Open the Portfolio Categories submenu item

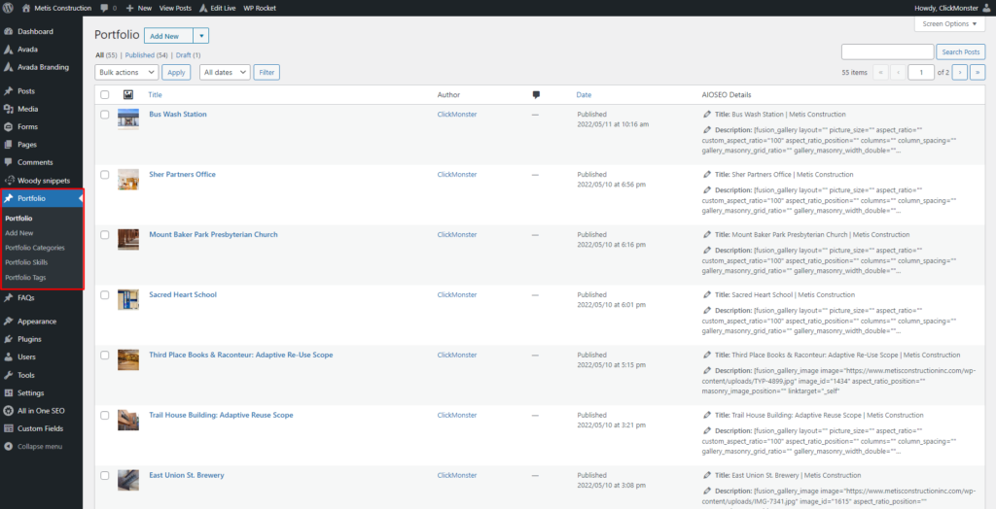[35, 248]
